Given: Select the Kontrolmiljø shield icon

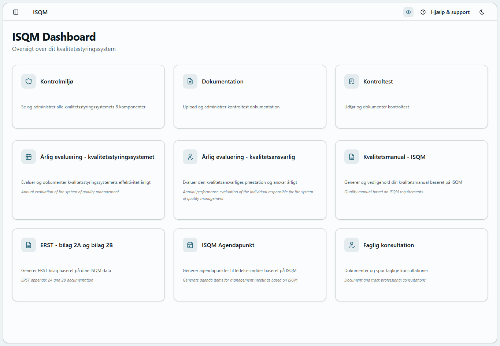Looking at the screenshot, I should point(28,81).
